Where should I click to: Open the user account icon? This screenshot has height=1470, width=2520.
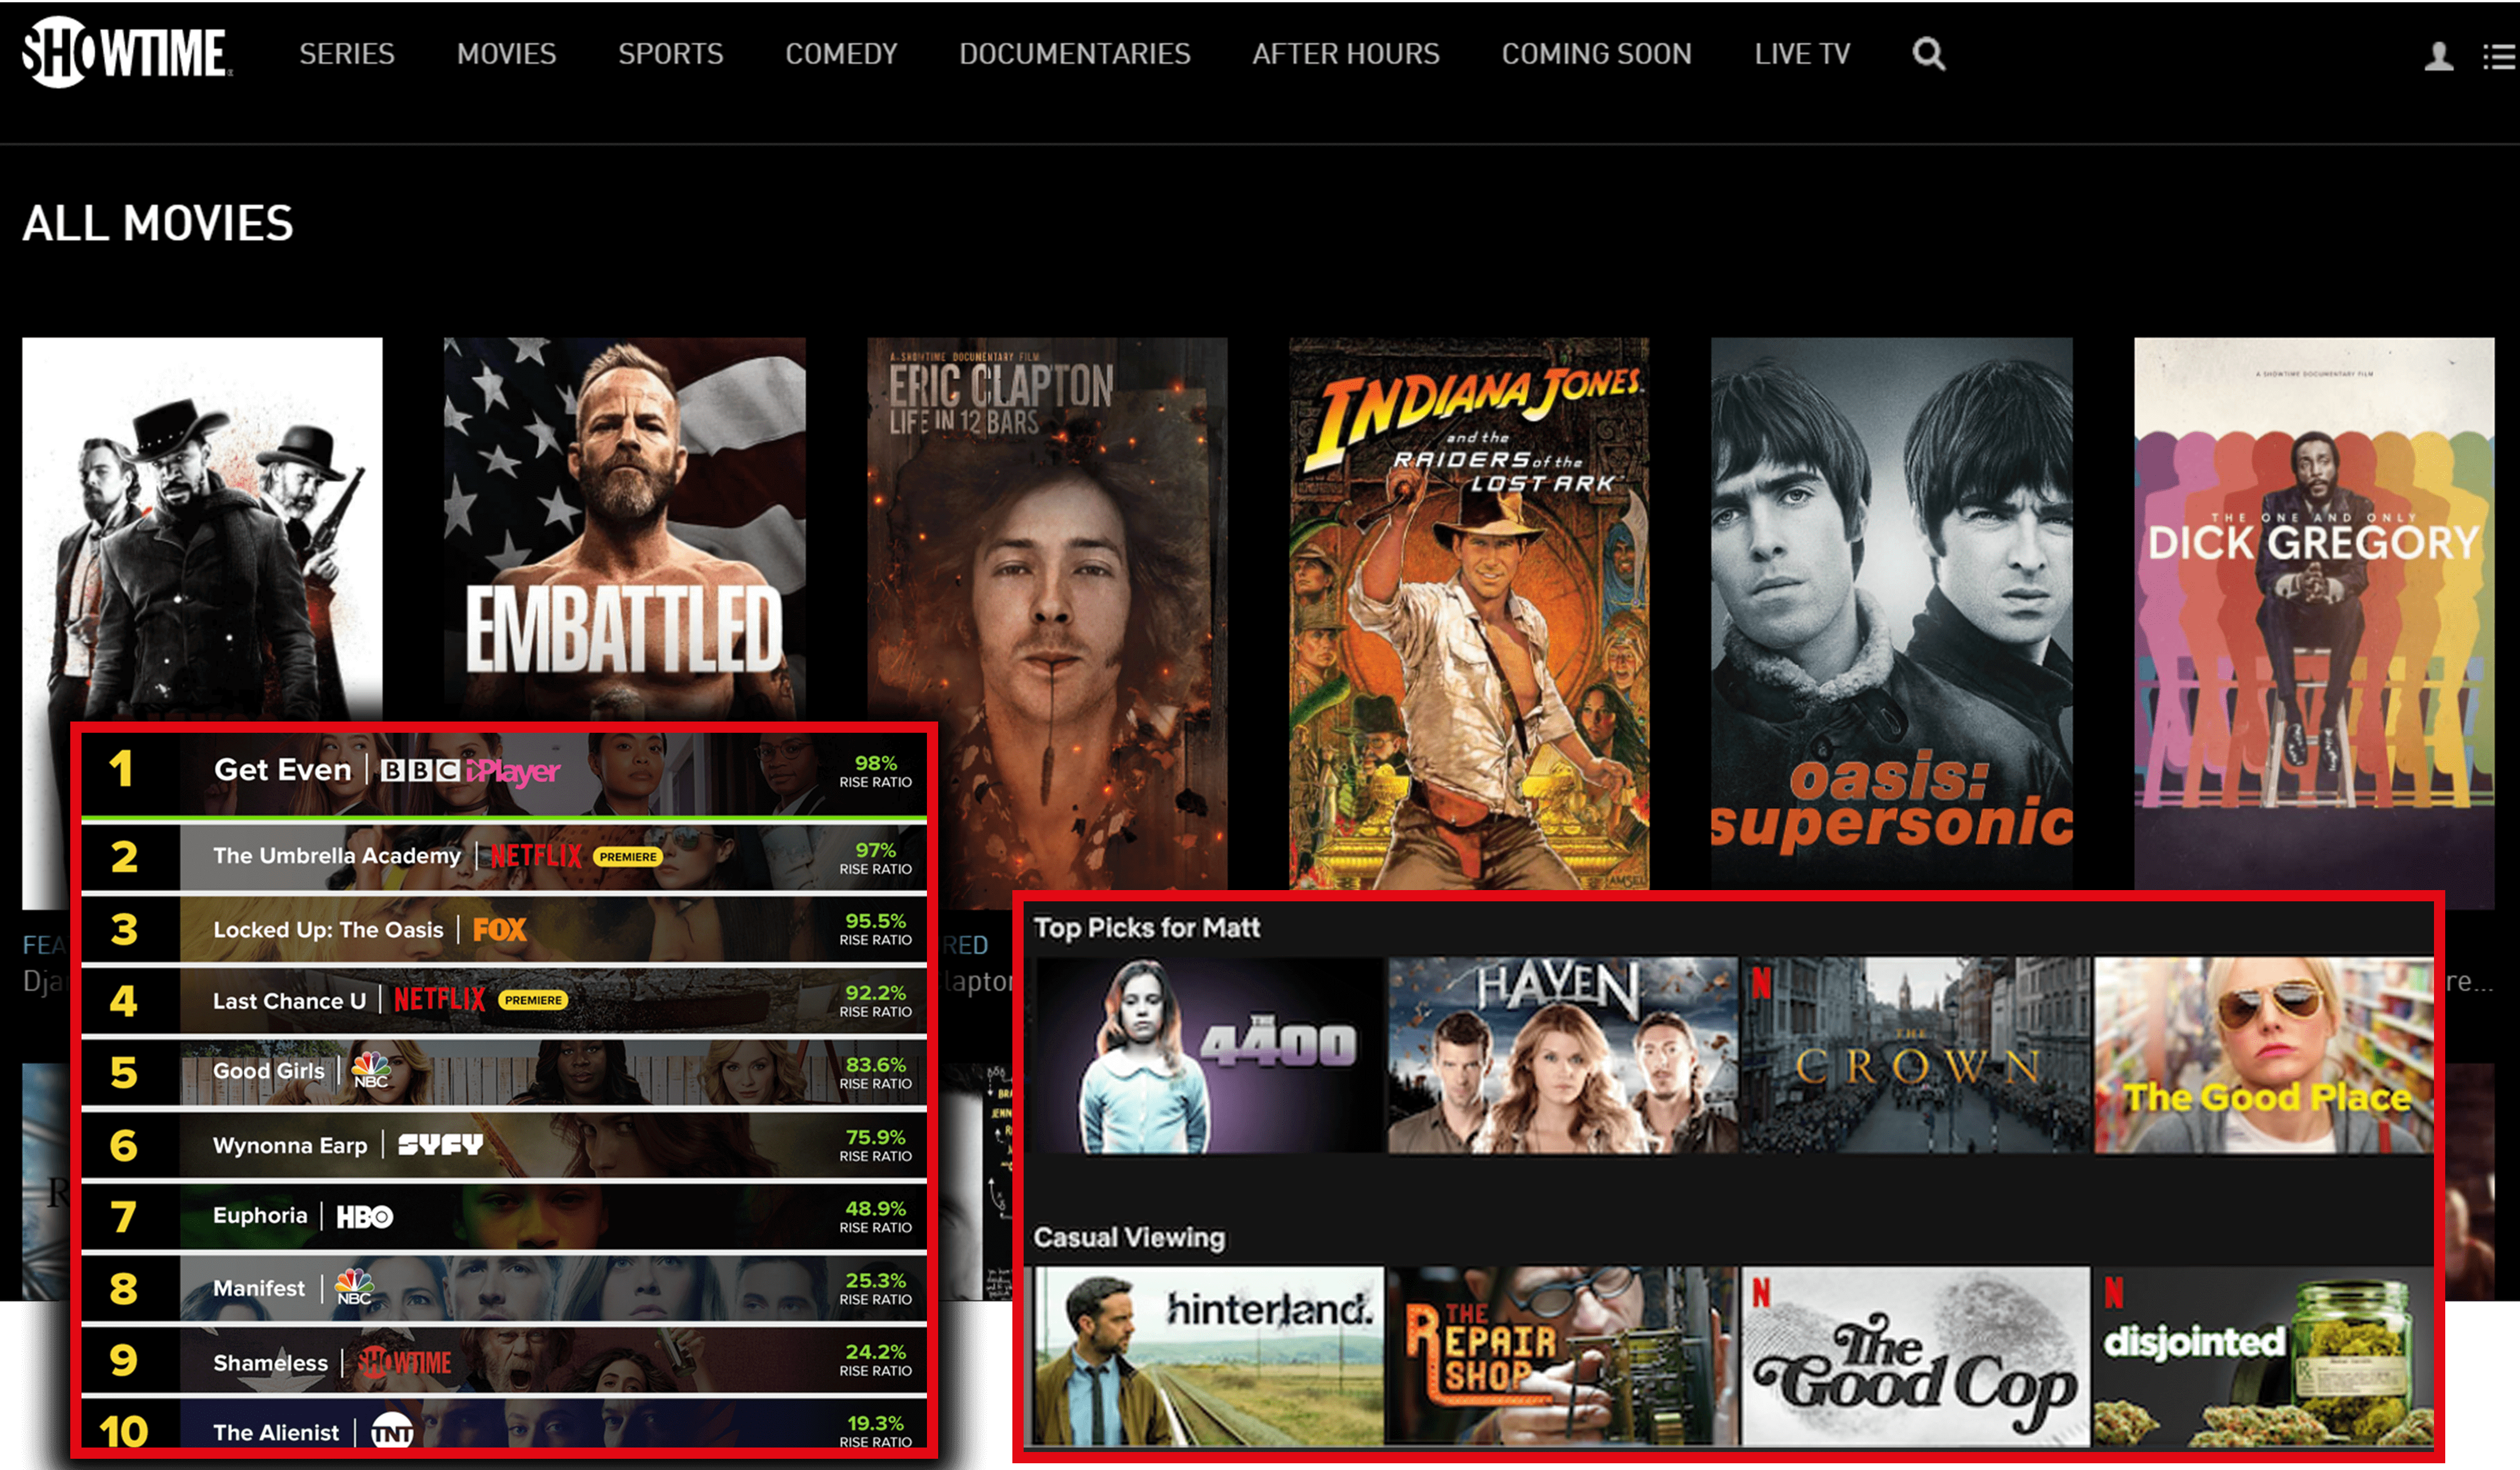click(x=2438, y=56)
